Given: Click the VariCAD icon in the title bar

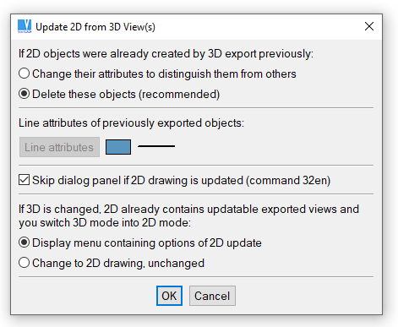Looking at the screenshot, I should coord(25,26).
